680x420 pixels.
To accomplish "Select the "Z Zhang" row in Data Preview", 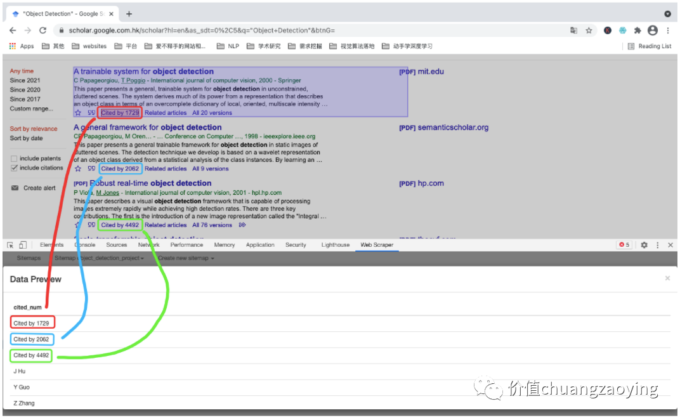I will (x=341, y=403).
